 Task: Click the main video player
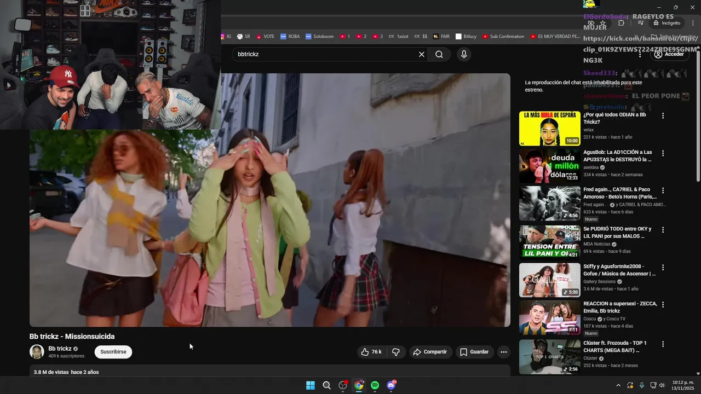[x=270, y=200]
